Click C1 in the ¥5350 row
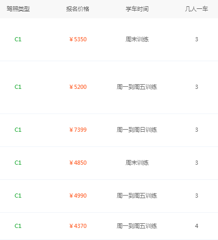This screenshot has height=240, width=218. tap(18, 39)
